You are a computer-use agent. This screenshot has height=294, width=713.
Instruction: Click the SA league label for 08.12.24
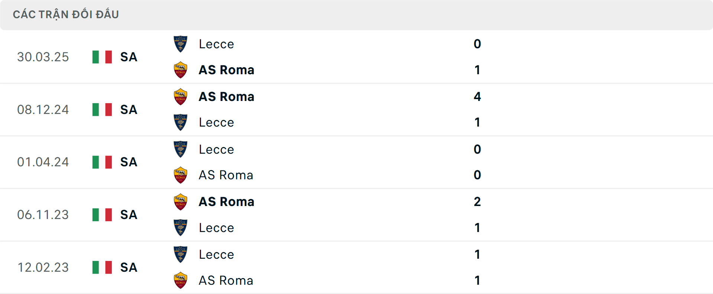pyautogui.click(x=129, y=110)
